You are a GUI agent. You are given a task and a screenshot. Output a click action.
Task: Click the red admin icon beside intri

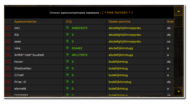[x=8, y=28]
